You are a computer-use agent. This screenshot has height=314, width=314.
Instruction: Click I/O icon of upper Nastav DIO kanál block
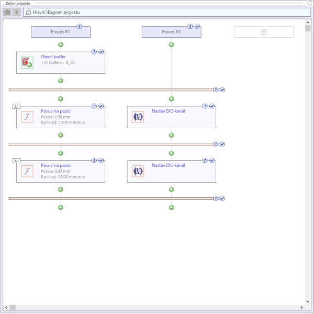click(138, 117)
